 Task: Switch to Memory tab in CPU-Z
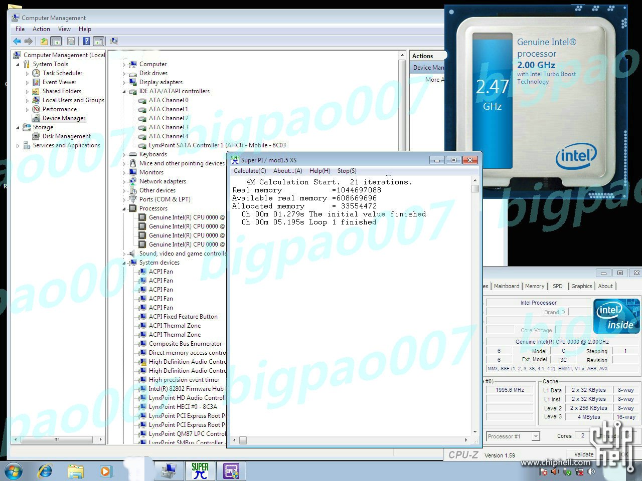[x=535, y=286]
